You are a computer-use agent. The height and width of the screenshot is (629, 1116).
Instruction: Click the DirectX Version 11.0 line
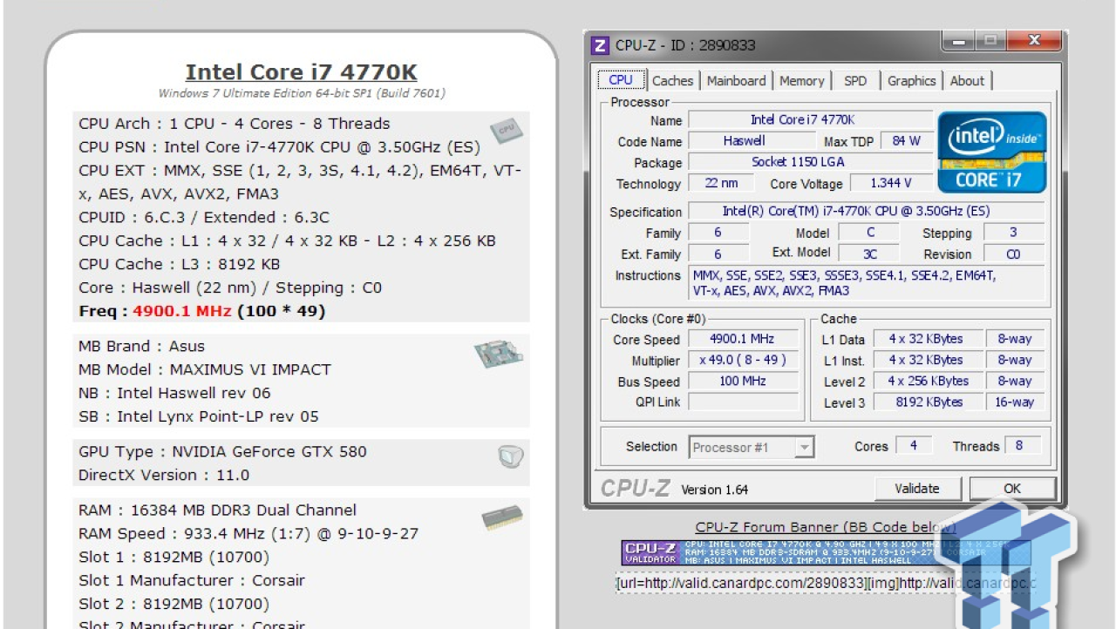click(164, 475)
